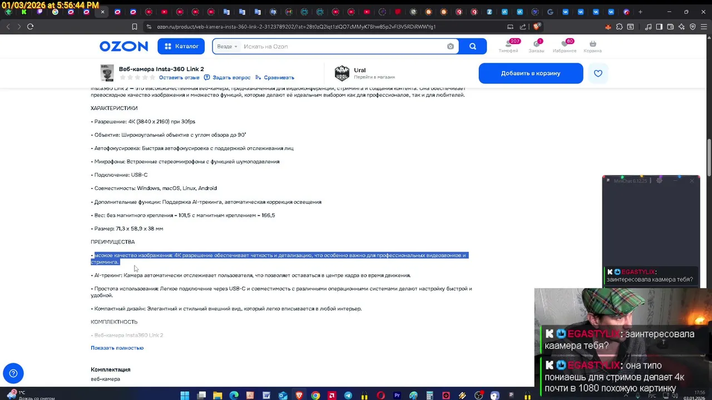
Task: Click the Размер: 71,3 x 58,9 x 38 мм line
Action: pyautogui.click(x=127, y=228)
